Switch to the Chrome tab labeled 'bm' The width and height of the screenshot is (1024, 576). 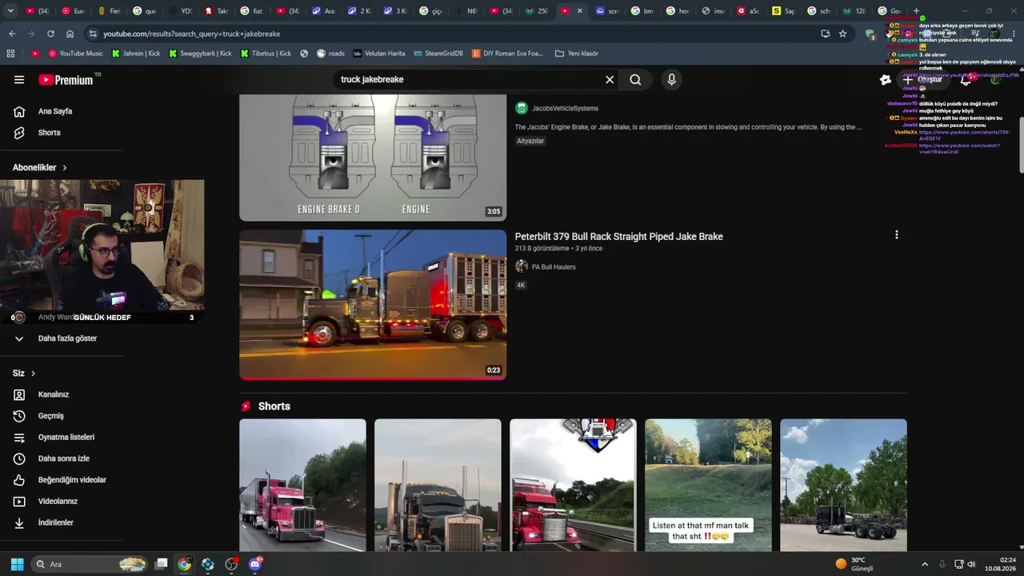pos(642,10)
